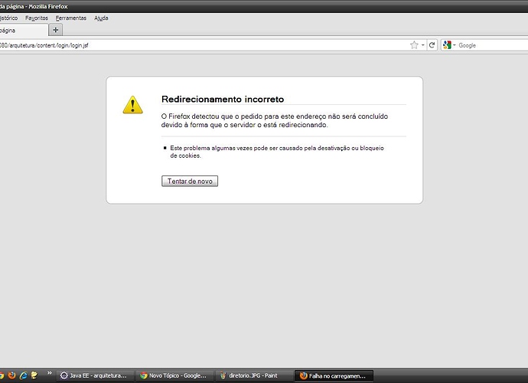Viewport: 528px width, 383px height.
Task: Bookmark page with the star icon
Action: (x=414, y=45)
